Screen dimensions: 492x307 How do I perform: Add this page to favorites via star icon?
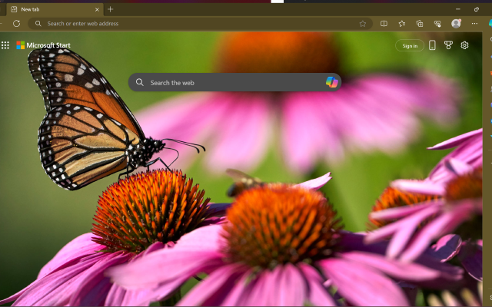coord(363,24)
